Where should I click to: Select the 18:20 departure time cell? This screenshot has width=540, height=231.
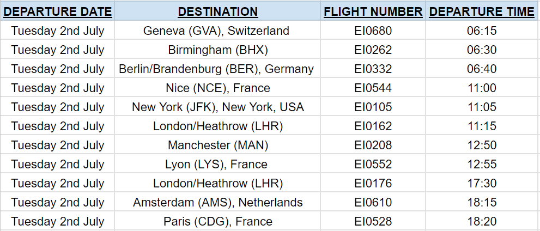tap(482, 221)
